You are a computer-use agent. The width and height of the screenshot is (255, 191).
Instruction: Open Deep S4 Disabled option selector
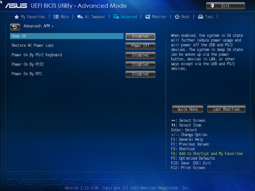pos(140,36)
